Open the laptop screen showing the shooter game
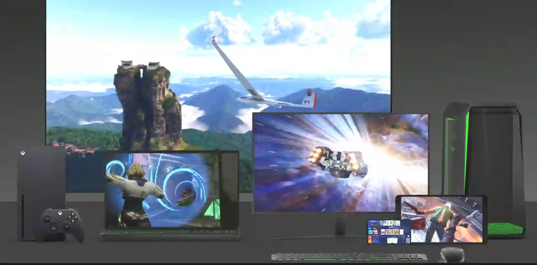537x265 pixels. 163,190
